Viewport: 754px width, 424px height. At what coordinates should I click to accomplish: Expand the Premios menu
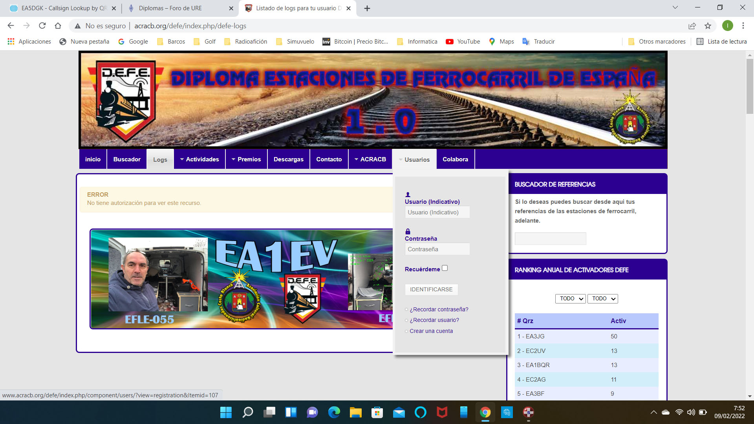point(246,159)
